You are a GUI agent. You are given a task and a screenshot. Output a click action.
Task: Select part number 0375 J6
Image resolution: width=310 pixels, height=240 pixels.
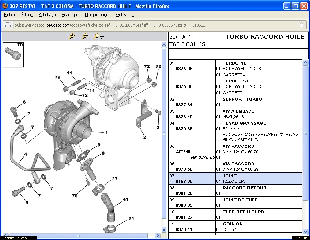tap(184, 69)
